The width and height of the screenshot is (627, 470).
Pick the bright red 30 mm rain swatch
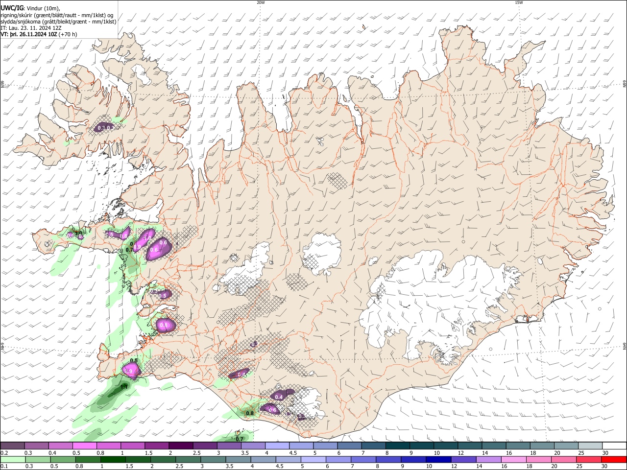[614, 459]
